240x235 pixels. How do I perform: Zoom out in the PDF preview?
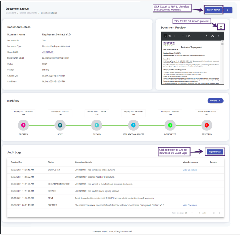[178, 36]
